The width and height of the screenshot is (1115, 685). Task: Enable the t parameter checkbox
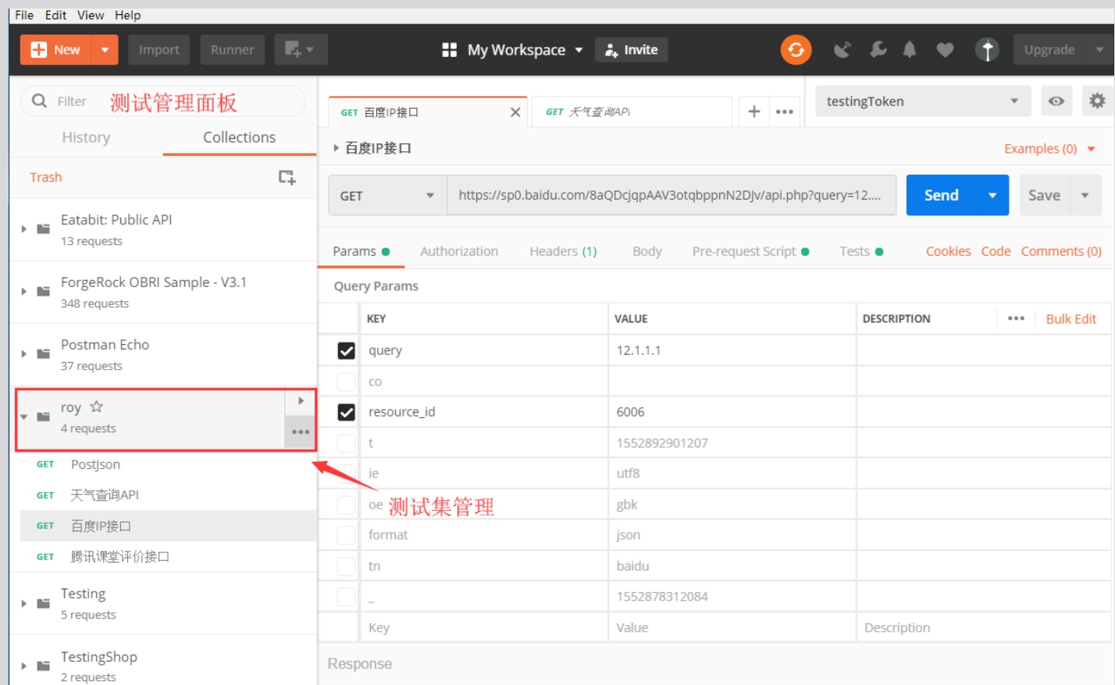tap(346, 443)
